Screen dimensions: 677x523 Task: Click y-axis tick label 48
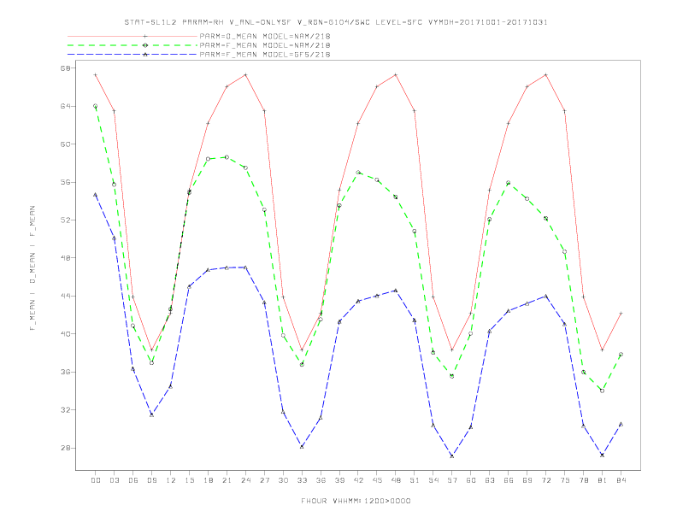pos(66,258)
